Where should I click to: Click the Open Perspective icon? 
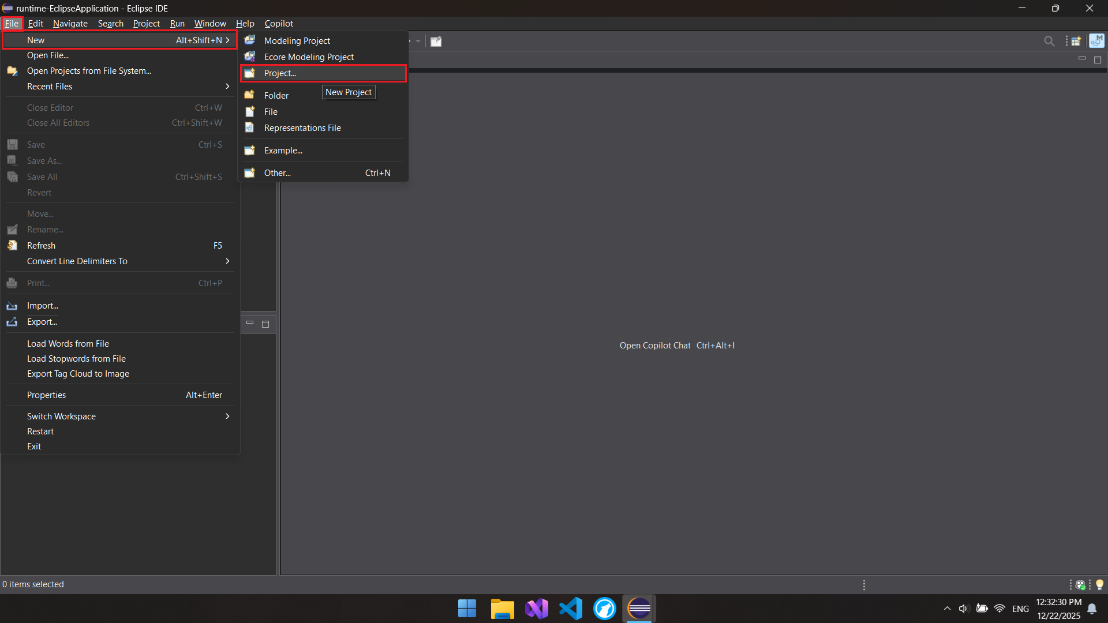[x=1076, y=41]
